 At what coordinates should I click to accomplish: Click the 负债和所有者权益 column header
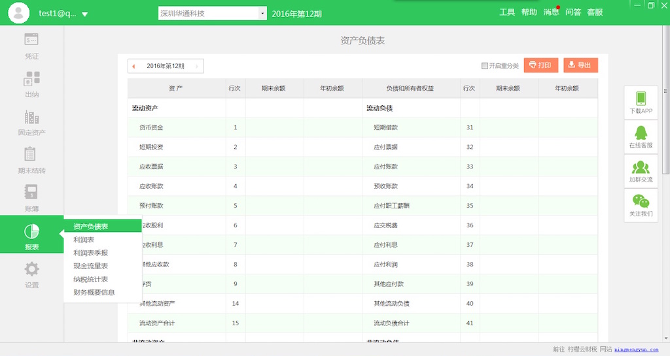tap(410, 88)
